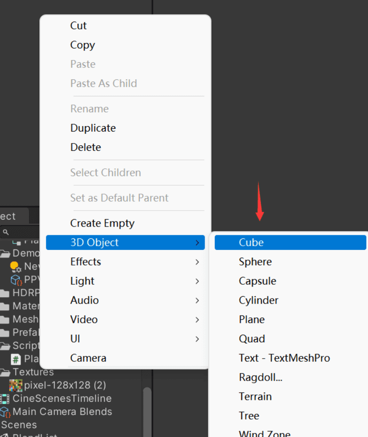Click the lighting settings asset icon under Demo
The height and width of the screenshot is (437, 368).
click(16, 267)
